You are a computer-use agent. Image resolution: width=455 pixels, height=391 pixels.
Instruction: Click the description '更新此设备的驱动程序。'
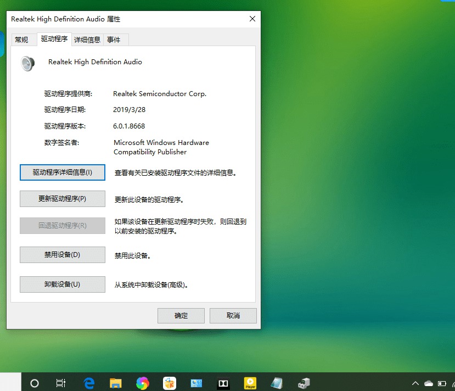pos(149,200)
